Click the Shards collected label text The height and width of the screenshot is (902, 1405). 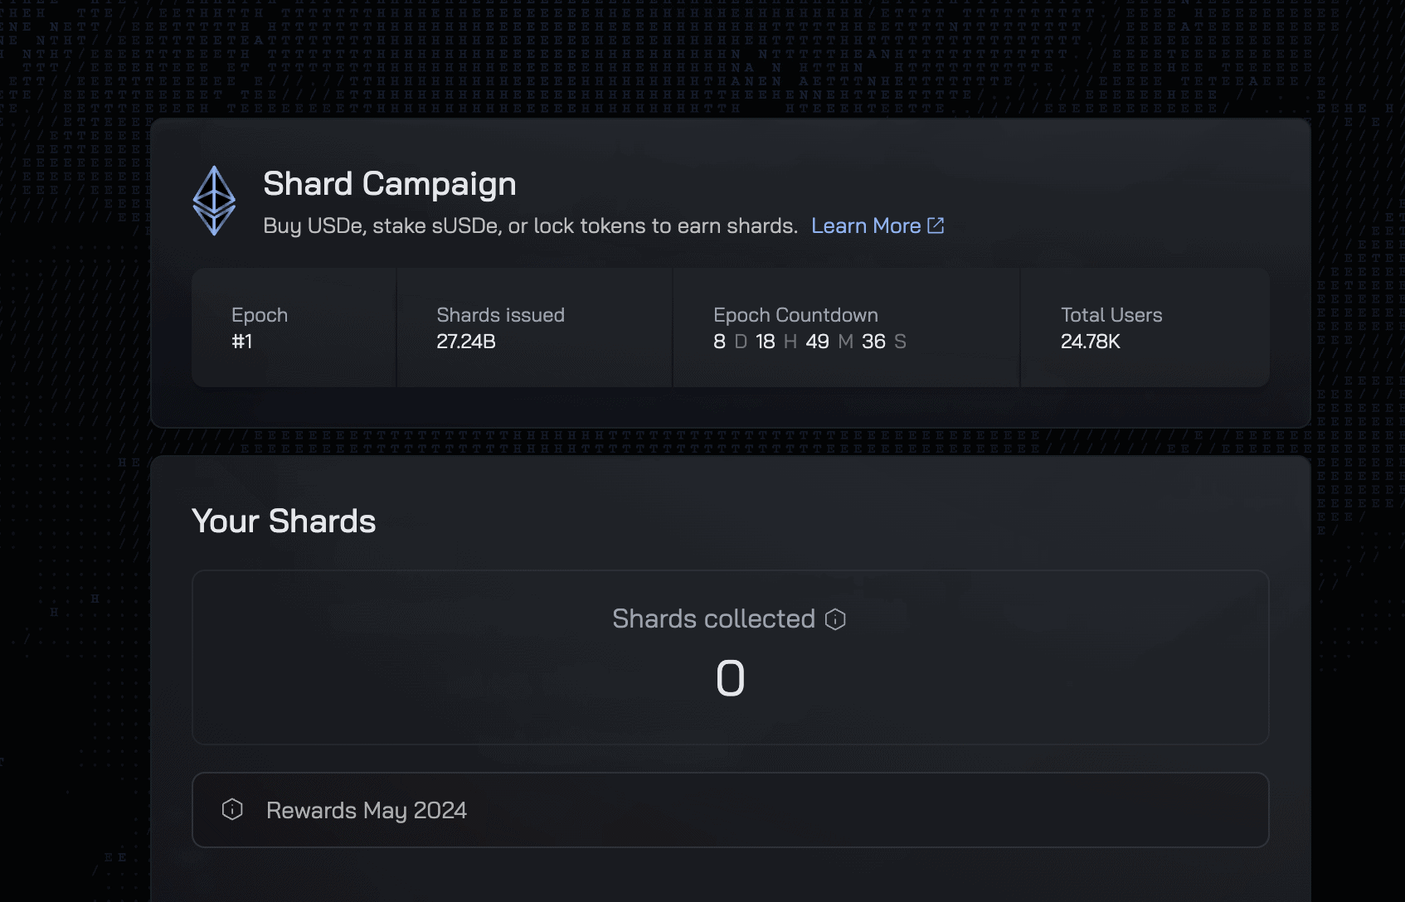pos(713,619)
